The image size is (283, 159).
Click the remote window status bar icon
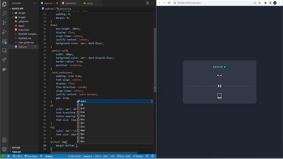[3, 156]
